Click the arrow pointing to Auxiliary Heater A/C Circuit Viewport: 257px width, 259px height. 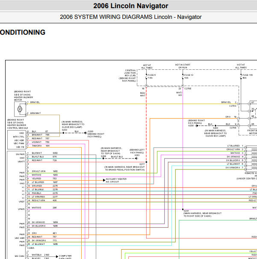coord(104,180)
